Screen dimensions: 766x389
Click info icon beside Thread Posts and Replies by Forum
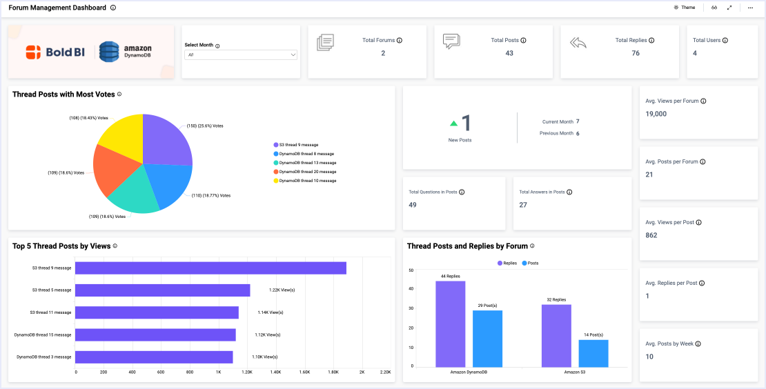coord(532,246)
